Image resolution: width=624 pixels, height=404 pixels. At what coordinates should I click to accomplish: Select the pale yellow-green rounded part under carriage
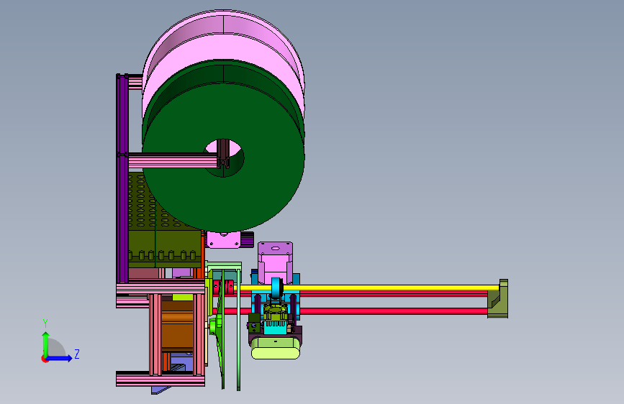(x=276, y=348)
